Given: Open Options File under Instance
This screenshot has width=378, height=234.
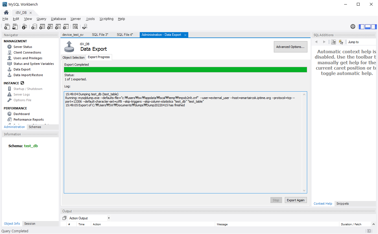Looking at the screenshot, I should [x=22, y=100].
